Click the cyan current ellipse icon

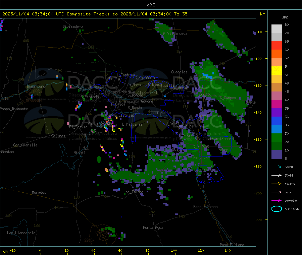276,209
